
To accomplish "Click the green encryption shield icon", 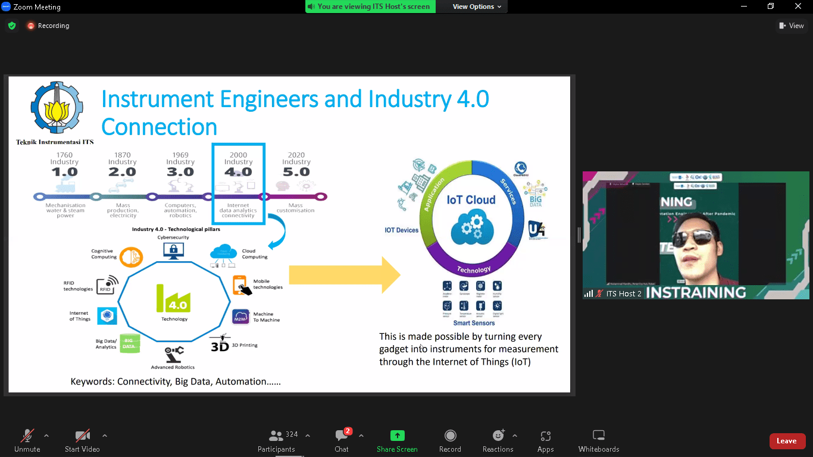I will point(11,26).
